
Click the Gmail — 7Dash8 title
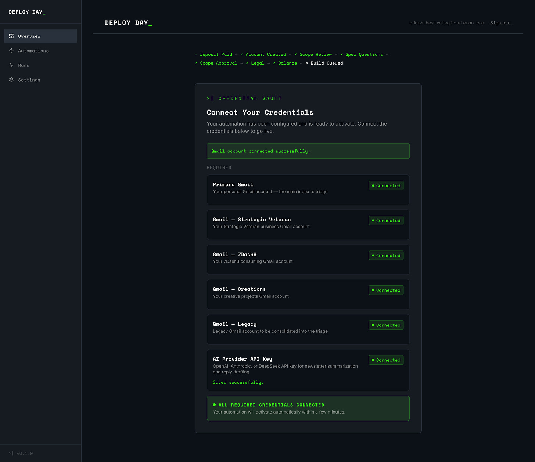[234, 255]
